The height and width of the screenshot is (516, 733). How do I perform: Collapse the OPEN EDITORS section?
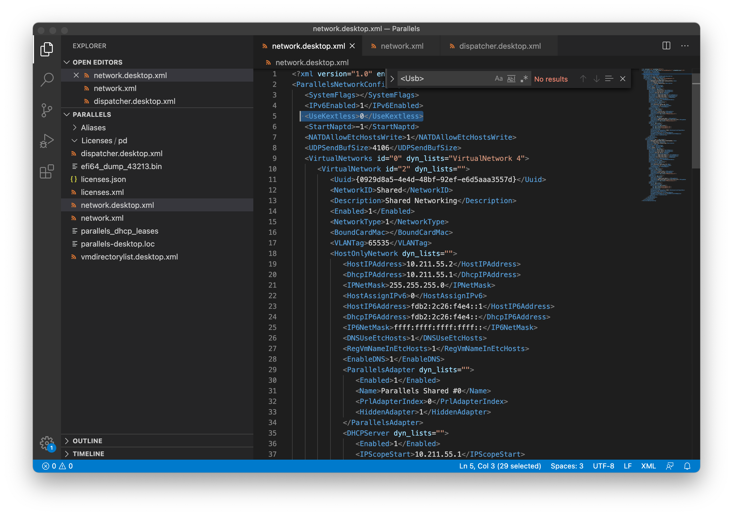coord(157,62)
